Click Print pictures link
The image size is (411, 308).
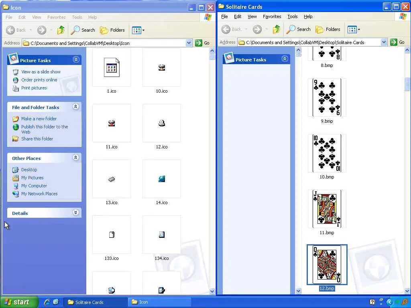pyautogui.click(x=34, y=88)
